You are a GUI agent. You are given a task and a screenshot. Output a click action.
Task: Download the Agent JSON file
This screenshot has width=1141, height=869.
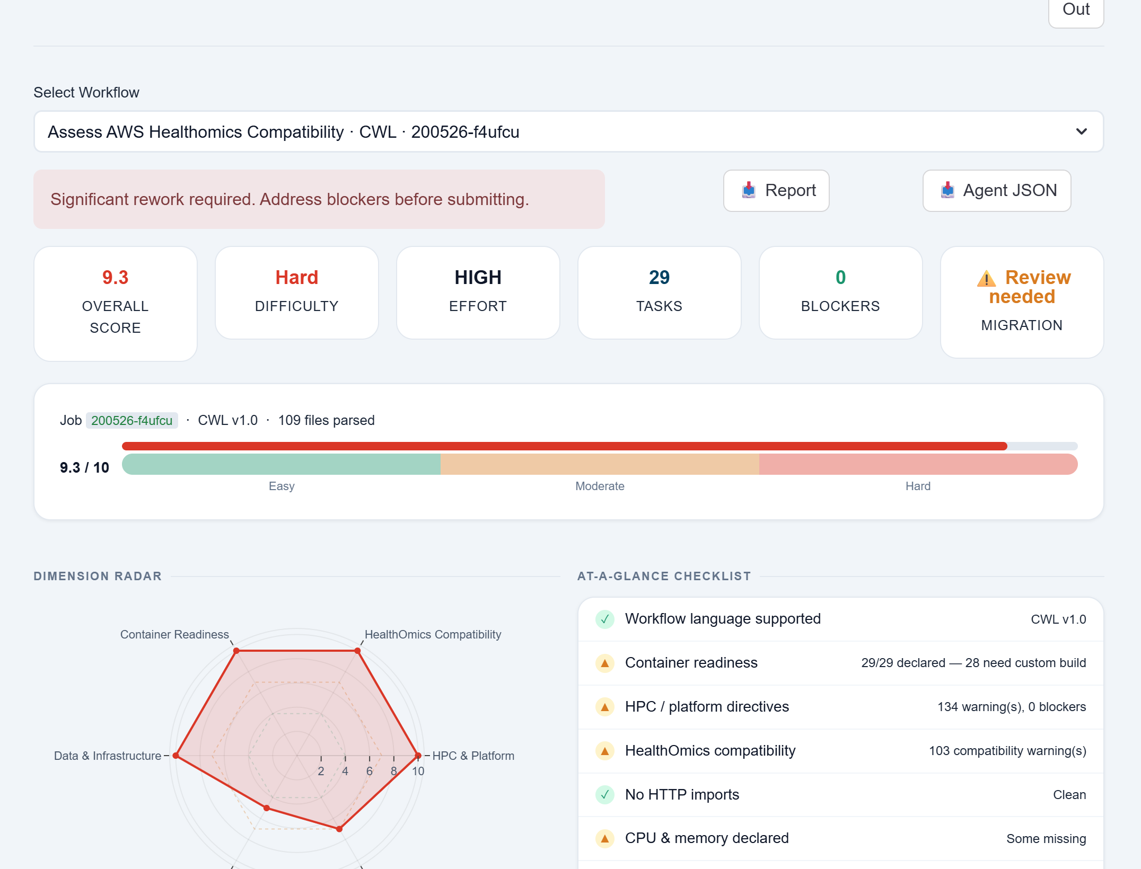click(997, 190)
